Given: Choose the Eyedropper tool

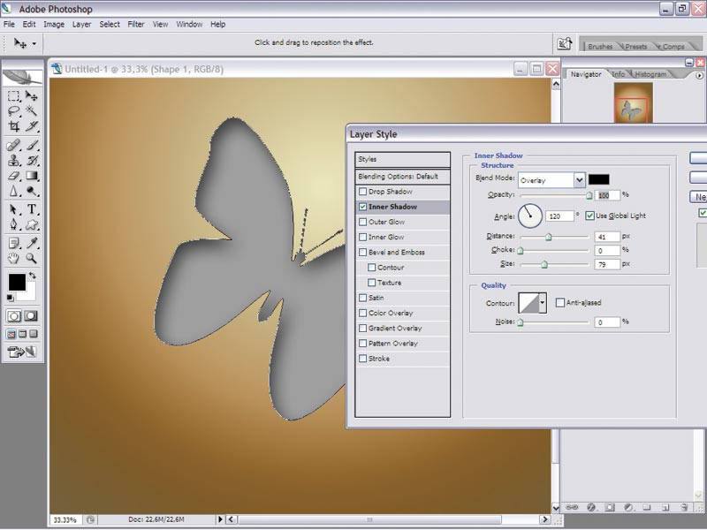Looking at the screenshot, I should tap(32, 243).
